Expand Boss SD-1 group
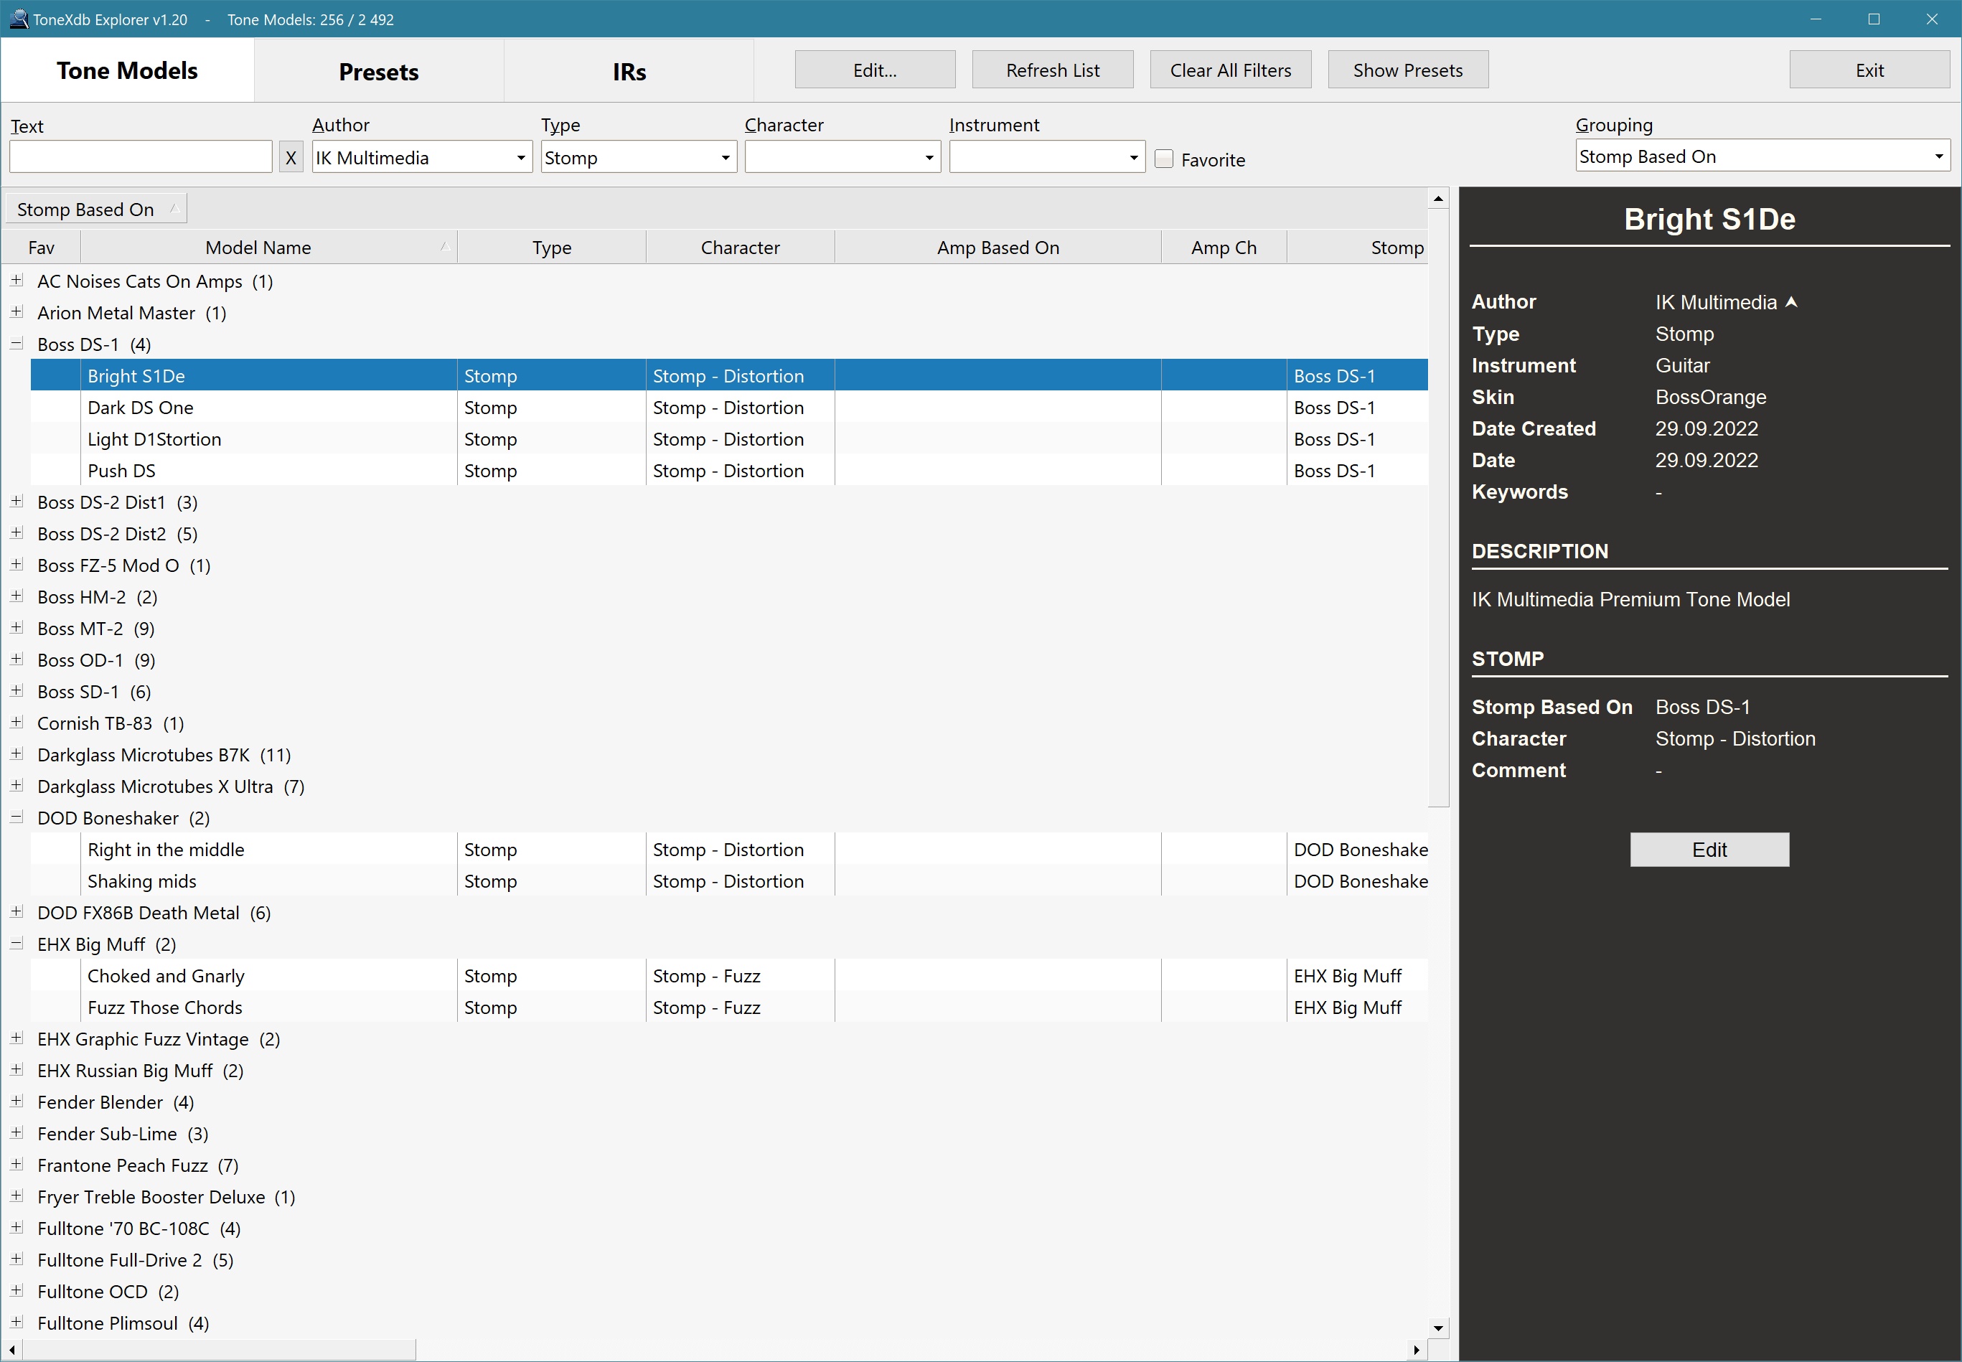Image resolution: width=1962 pixels, height=1362 pixels. tap(17, 690)
